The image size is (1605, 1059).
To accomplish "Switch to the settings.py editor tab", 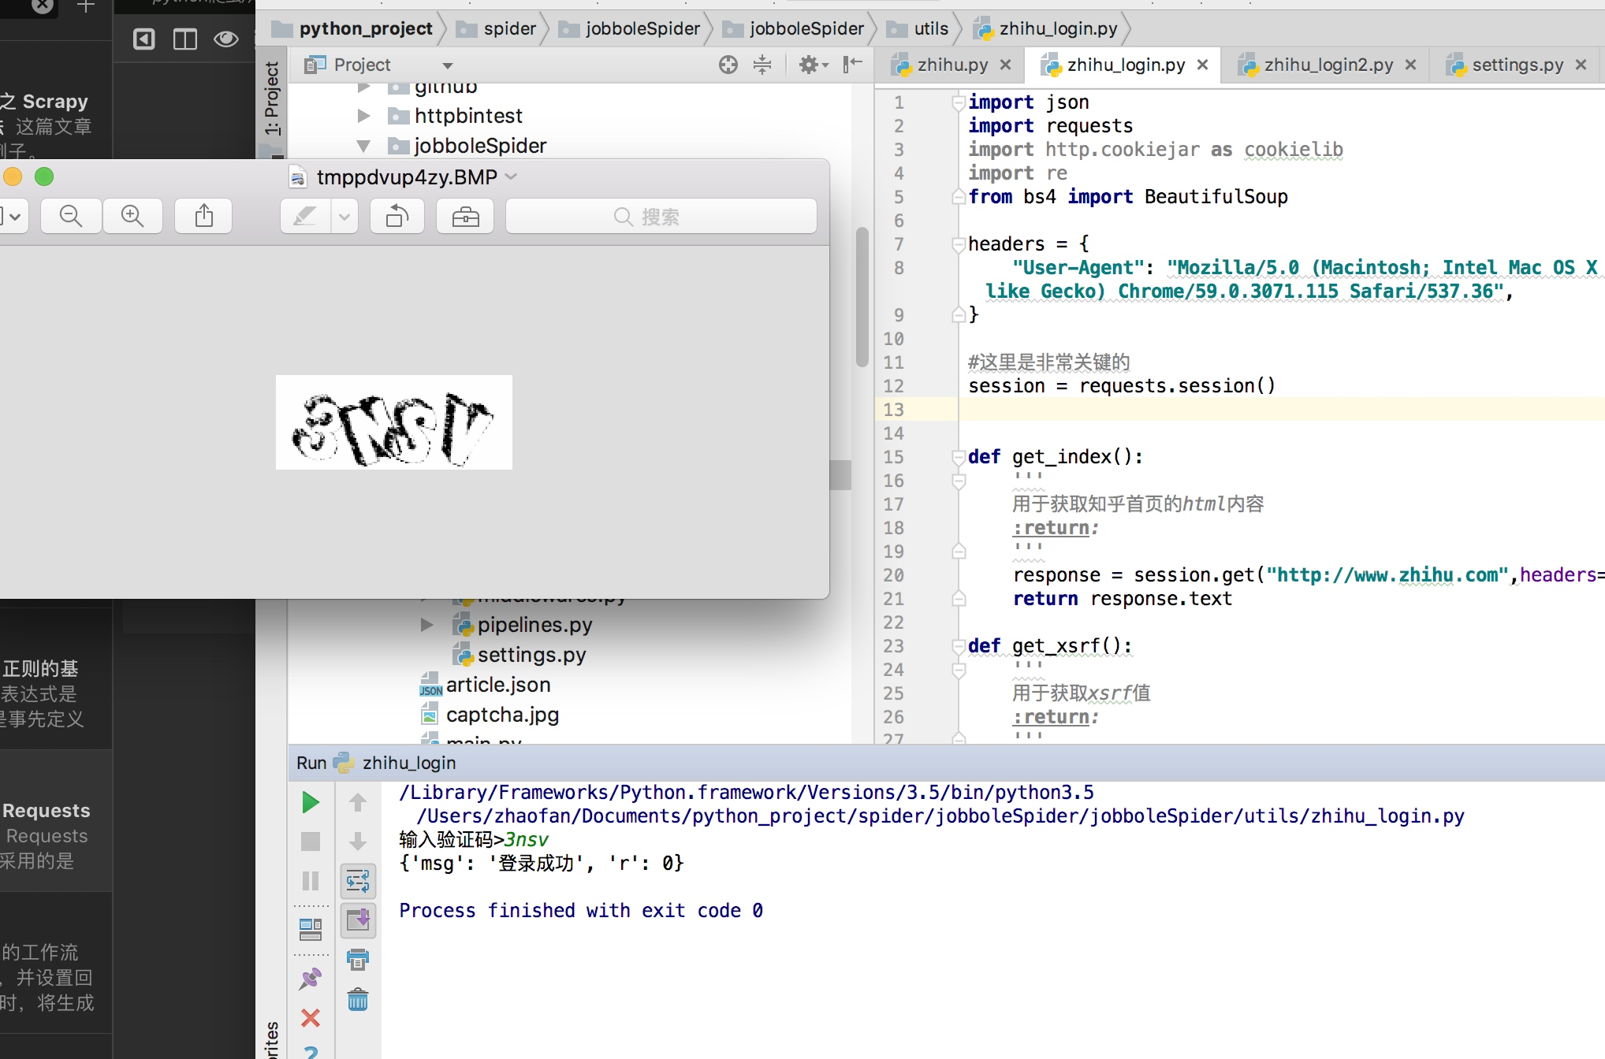I will pos(1517,65).
